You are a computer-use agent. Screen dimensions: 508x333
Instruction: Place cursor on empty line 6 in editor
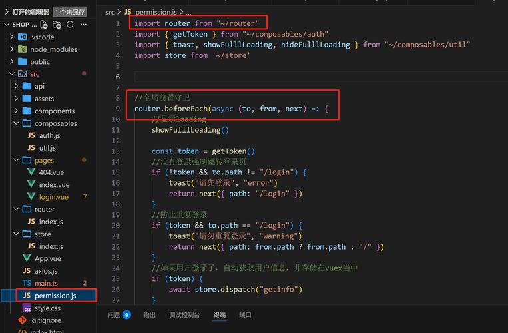pyautogui.click(x=266, y=77)
